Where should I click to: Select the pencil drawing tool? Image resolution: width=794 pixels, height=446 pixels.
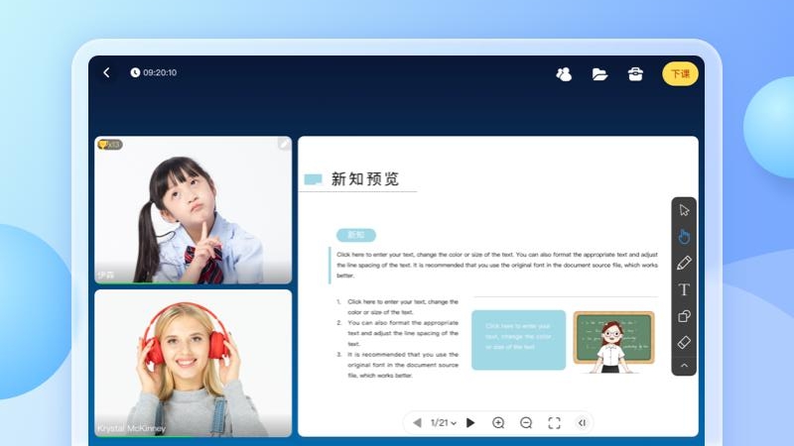[684, 263]
